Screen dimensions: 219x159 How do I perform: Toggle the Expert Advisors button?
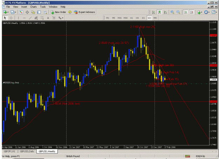pyautogui.click(x=85, y=12)
